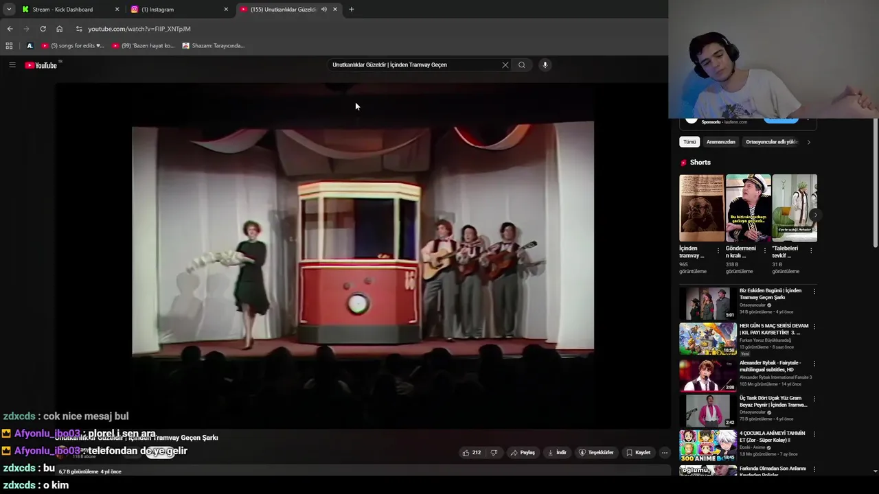The image size is (879, 494).
Task: Open the 'Üç Tank Dört Uçak Yüz Gram' thumbnail
Action: coord(708,410)
